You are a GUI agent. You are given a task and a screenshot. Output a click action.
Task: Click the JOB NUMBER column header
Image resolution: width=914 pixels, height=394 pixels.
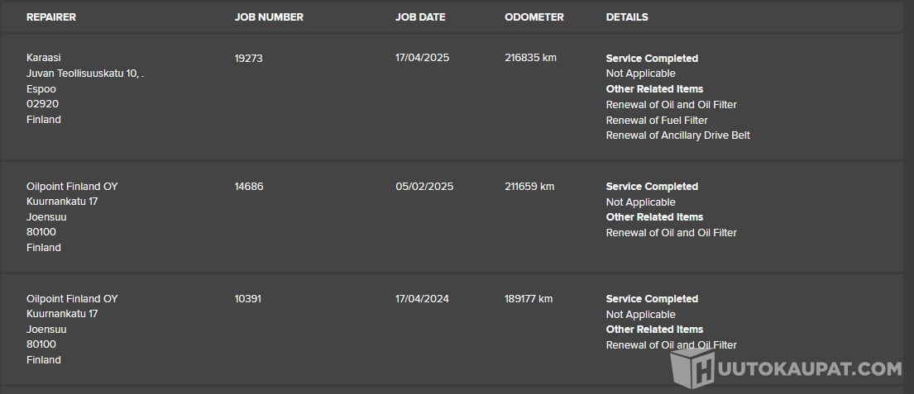pos(269,17)
